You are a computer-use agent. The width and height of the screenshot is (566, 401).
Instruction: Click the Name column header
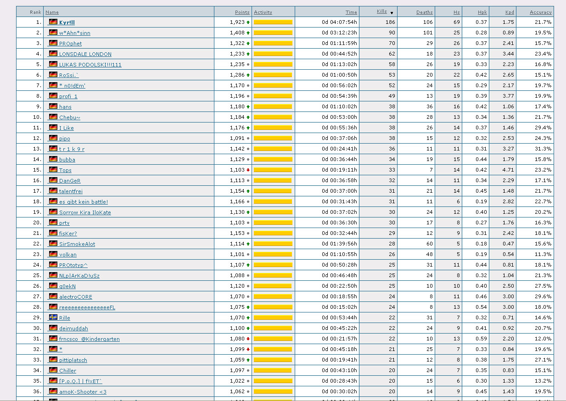(52, 12)
